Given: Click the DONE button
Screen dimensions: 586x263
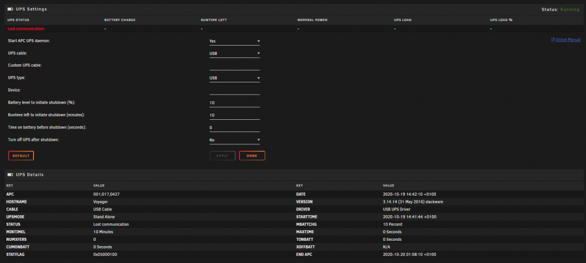Looking at the screenshot, I should click(252, 155).
